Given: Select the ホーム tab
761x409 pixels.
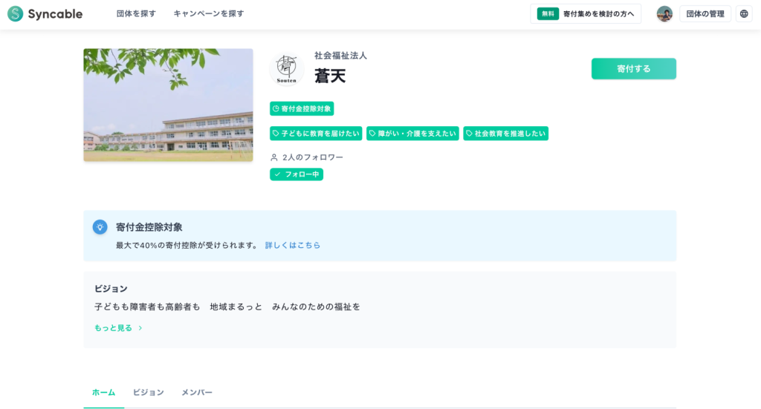Looking at the screenshot, I should tap(103, 392).
